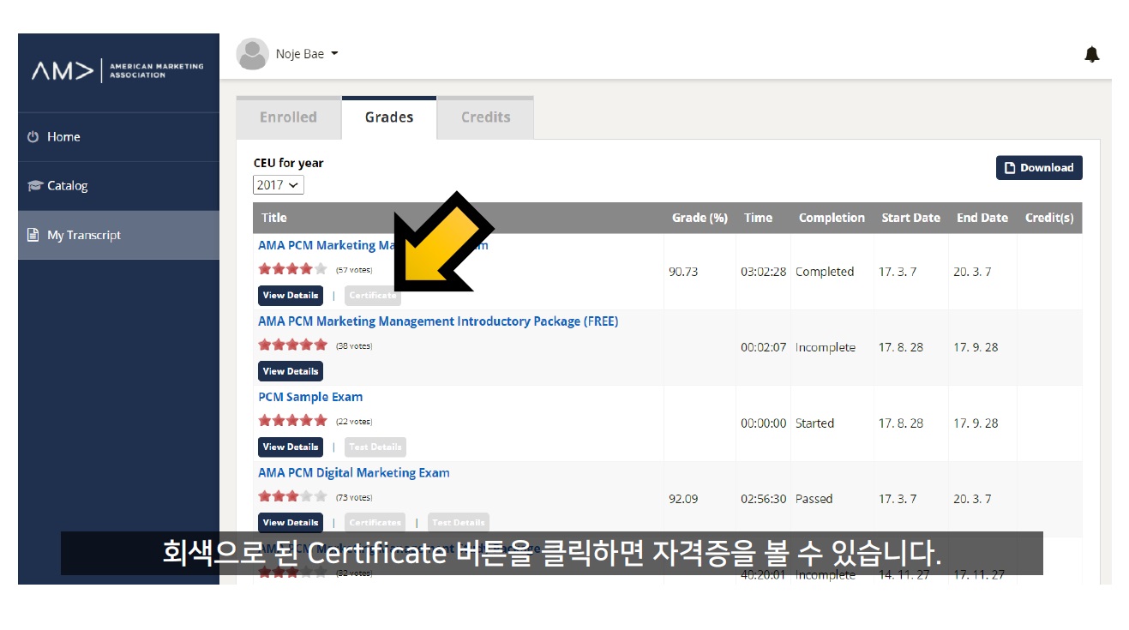The image size is (1129, 630).
Task: Click the Completion column header
Action: coord(832,218)
